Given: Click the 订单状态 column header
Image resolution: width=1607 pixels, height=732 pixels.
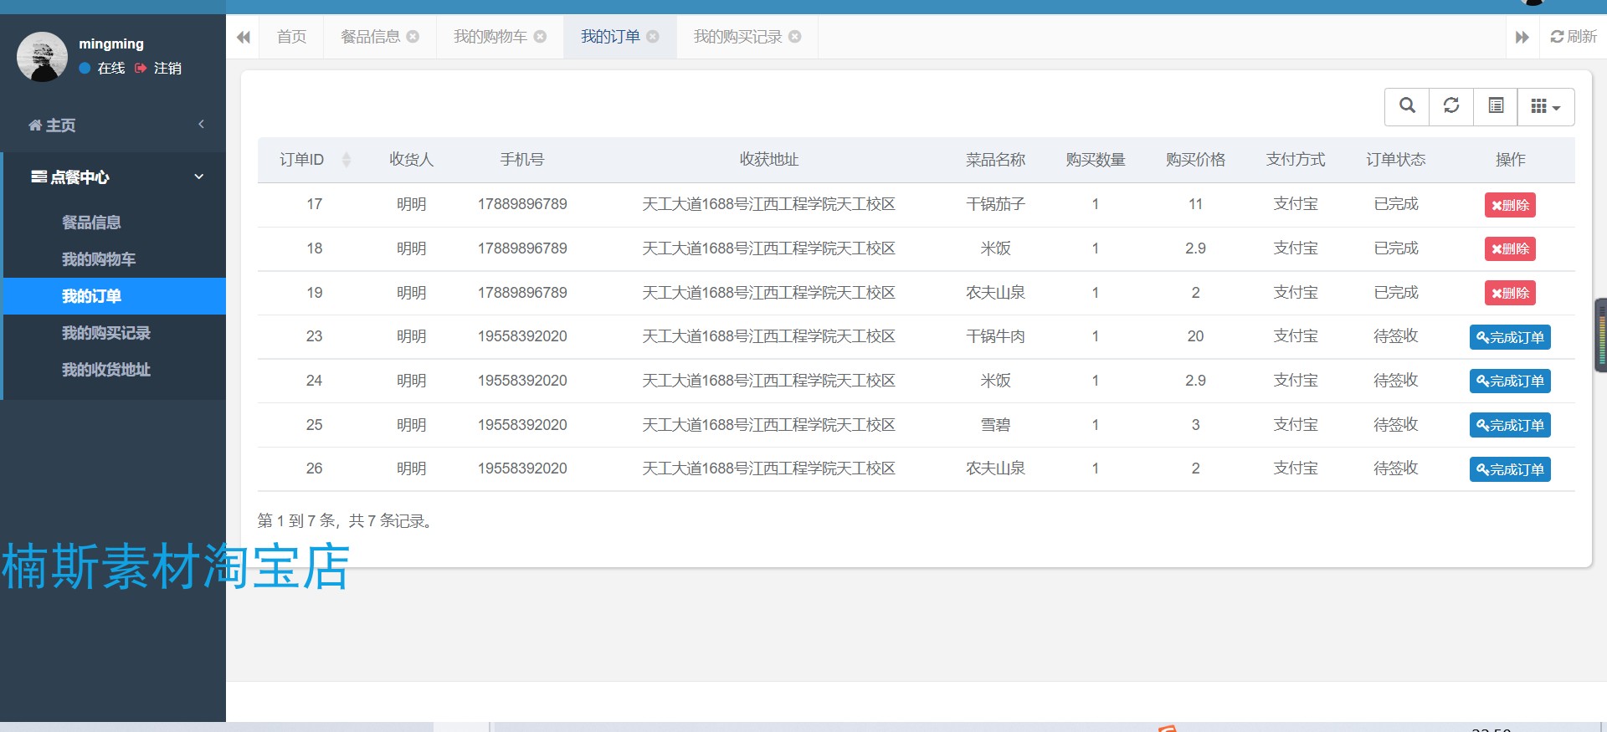Looking at the screenshot, I should (1396, 160).
